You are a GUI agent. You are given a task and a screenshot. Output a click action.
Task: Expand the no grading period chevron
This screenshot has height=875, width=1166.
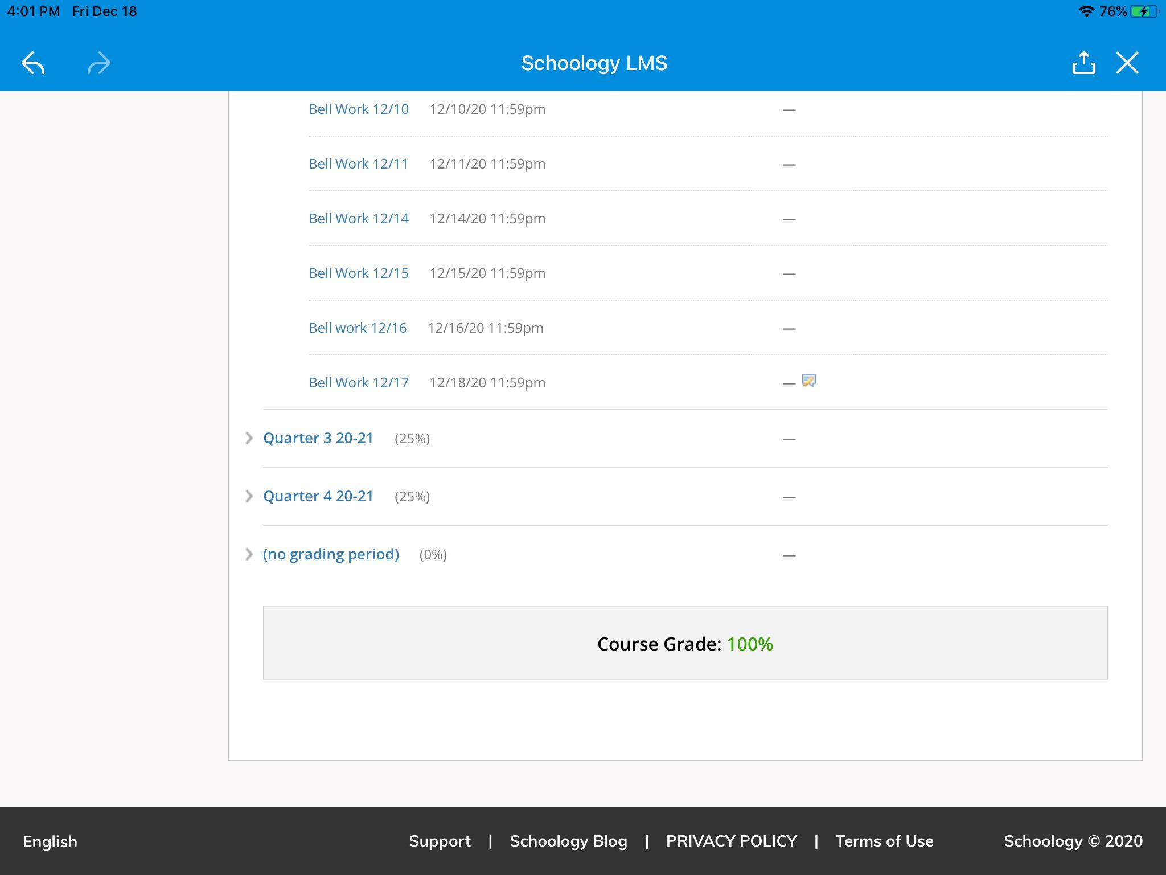[249, 554]
